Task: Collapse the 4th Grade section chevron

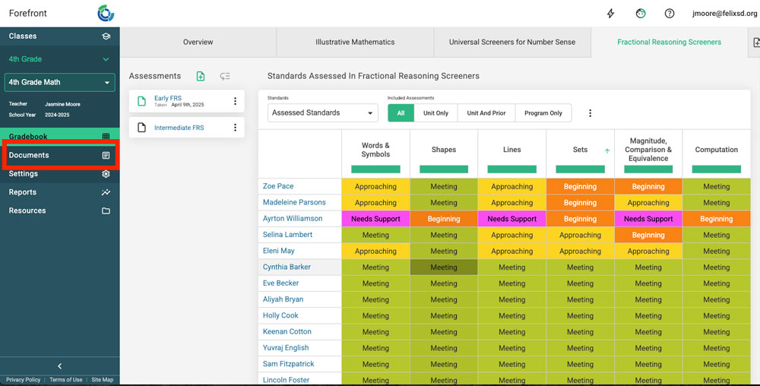Action: [x=106, y=59]
